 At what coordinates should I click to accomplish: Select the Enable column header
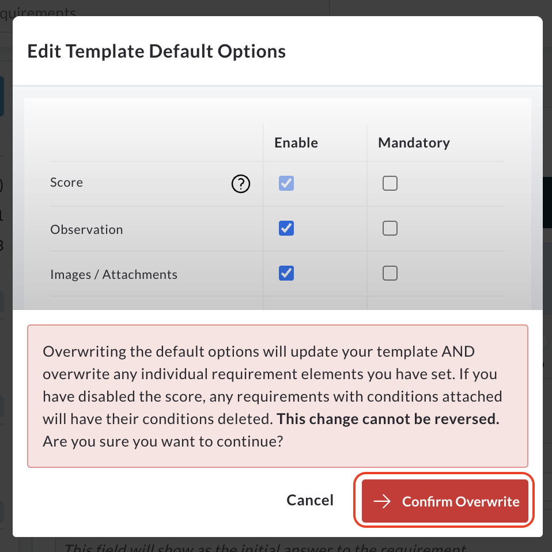point(296,142)
